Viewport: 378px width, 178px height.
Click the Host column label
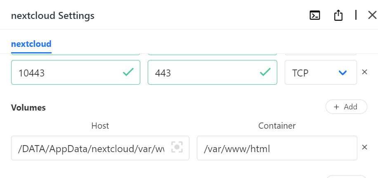point(100,126)
